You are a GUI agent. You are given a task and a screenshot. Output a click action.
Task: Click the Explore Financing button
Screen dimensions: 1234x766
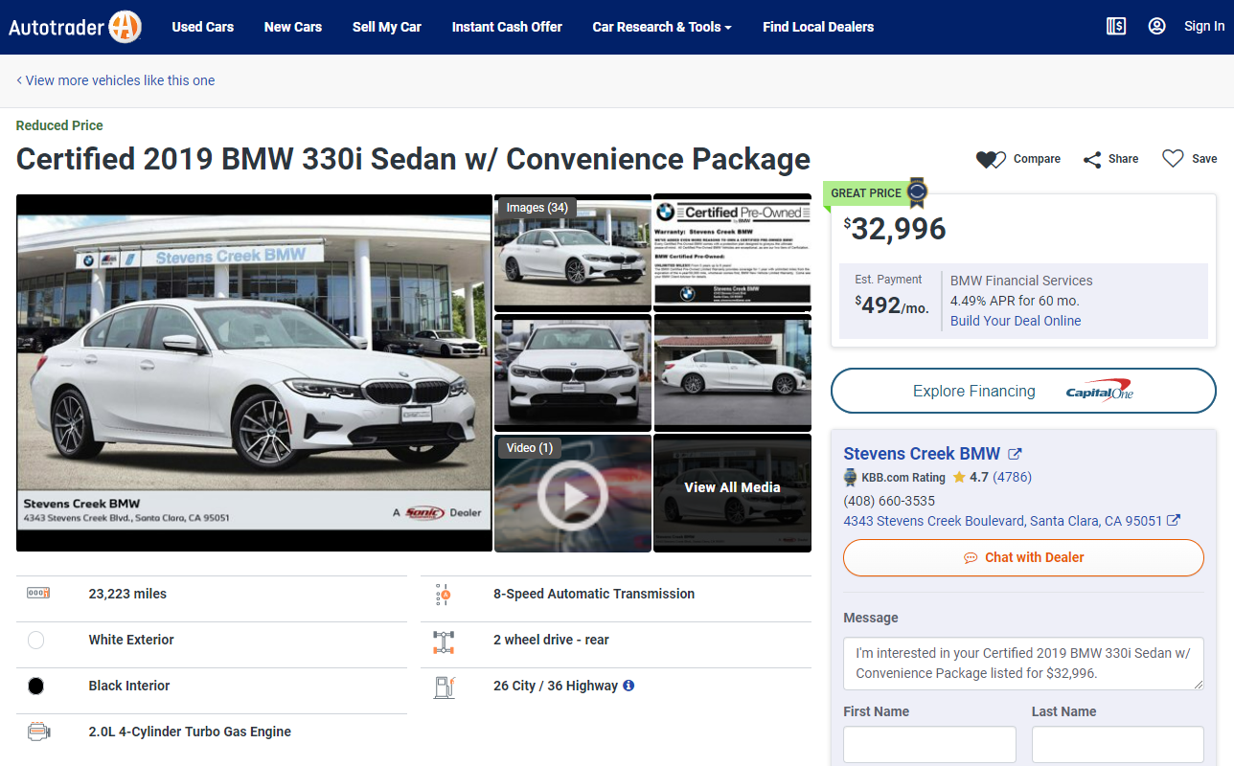pos(1023,392)
